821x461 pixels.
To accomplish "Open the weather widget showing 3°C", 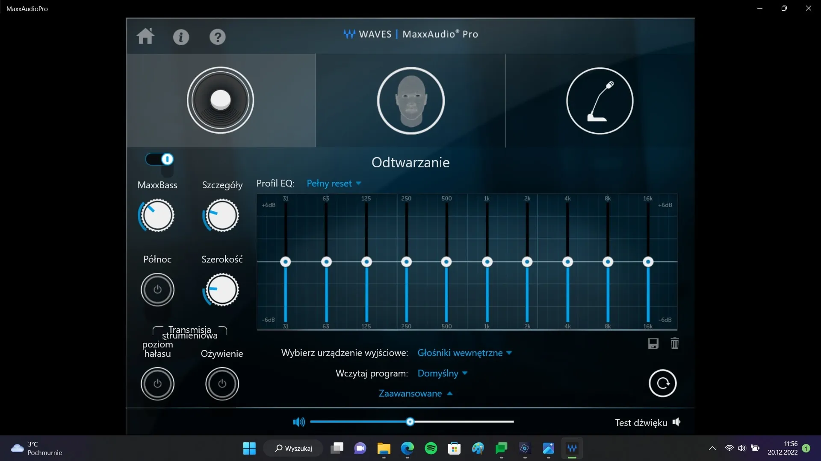I will [37, 448].
